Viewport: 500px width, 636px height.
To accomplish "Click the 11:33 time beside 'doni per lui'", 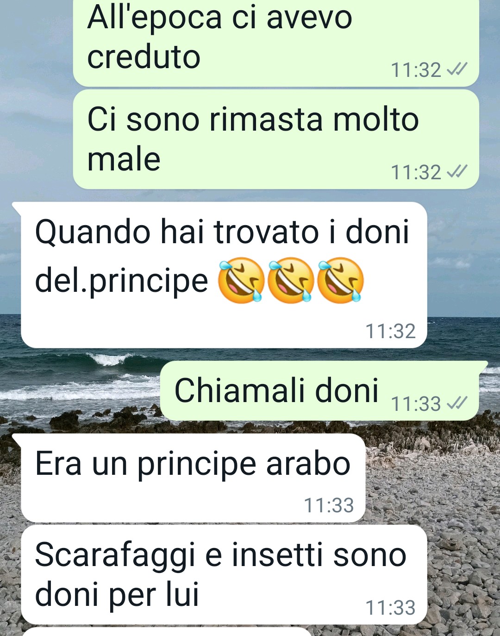I will (x=391, y=608).
